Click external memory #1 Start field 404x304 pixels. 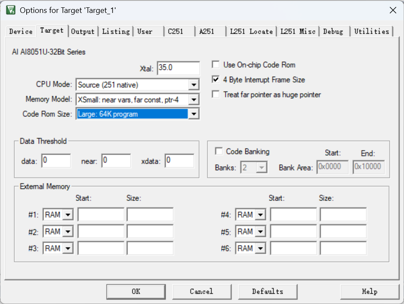(x=101, y=215)
